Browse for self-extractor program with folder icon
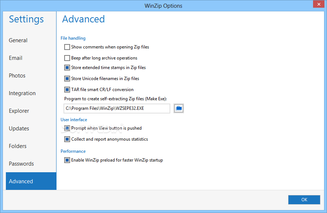The image size is (327, 213). pyautogui.click(x=178, y=108)
